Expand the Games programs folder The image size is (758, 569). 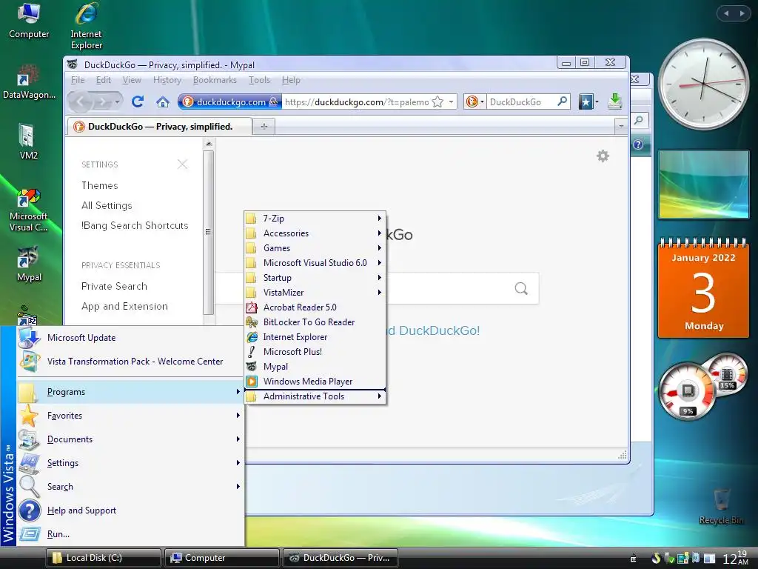click(x=315, y=248)
